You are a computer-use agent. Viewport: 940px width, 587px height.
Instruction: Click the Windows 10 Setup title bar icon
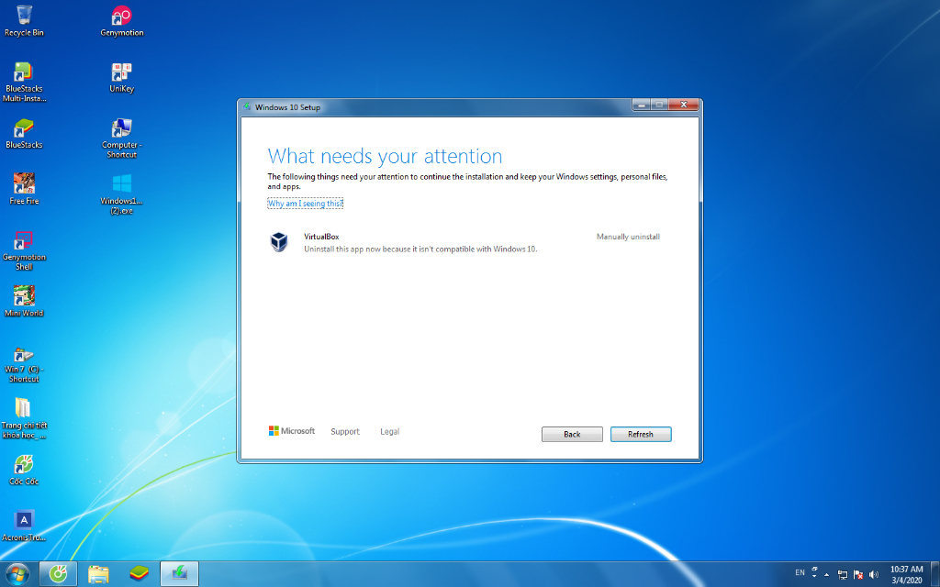tap(247, 106)
